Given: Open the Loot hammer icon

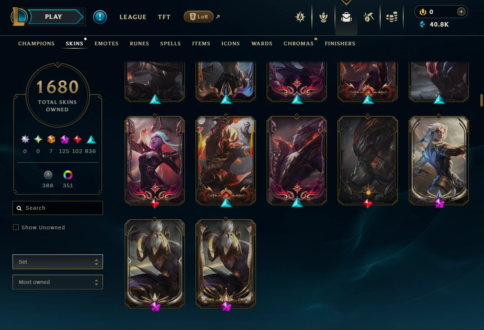Looking at the screenshot, I should [369, 17].
